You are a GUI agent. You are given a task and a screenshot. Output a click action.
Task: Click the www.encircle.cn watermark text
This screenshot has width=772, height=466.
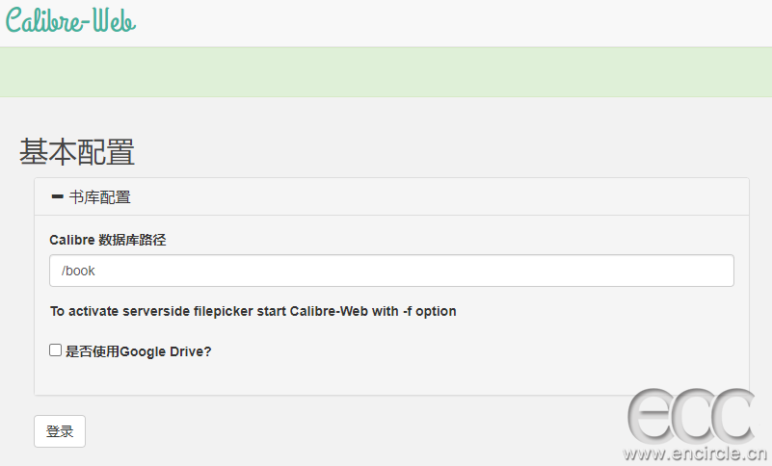[x=694, y=453]
